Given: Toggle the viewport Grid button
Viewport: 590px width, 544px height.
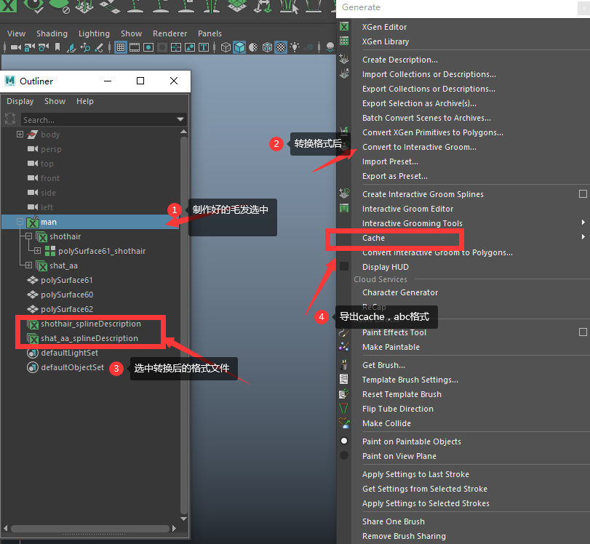Looking at the screenshot, I should [121, 47].
